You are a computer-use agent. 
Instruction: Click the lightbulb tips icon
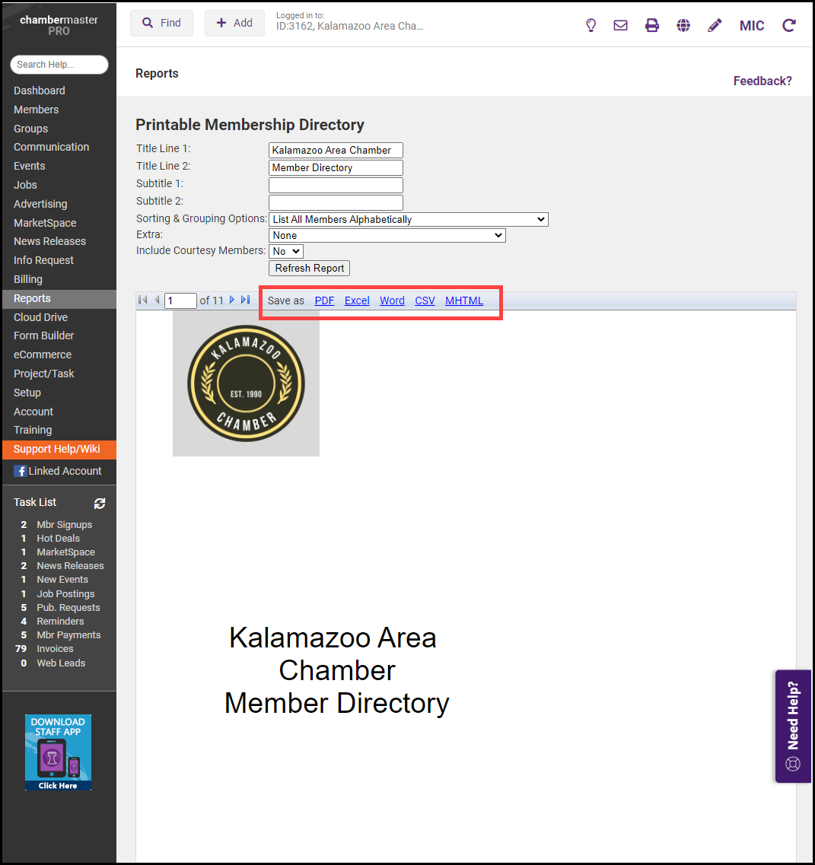pos(591,25)
